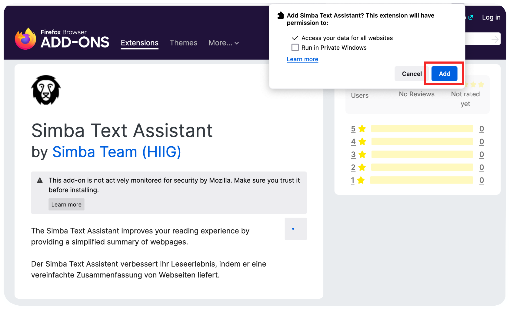This screenshot has height=309, width=510.
Task: Click the star icon in the 5-star row
Action: [362, 129]
